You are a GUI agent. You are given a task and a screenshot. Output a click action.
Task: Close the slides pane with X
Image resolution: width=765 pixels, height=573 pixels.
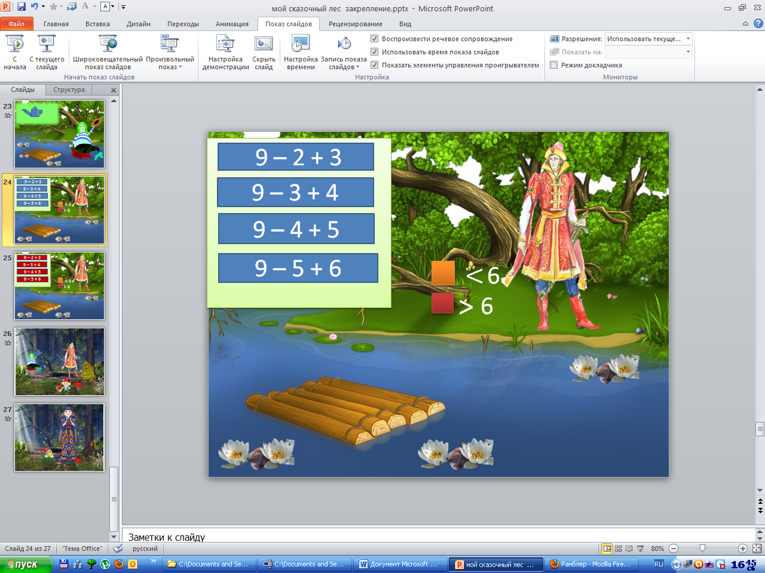point(114,90)
